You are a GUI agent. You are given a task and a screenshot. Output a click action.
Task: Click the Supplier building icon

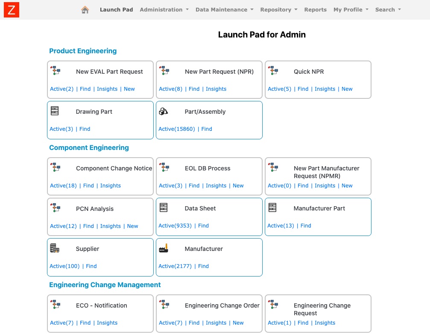(x=55, y=248)
